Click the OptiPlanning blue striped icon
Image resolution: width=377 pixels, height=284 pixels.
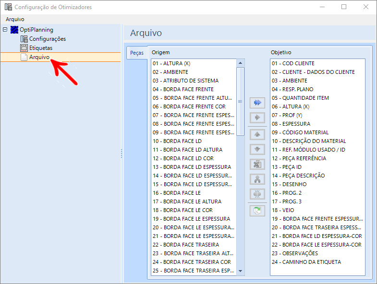pos(14,30)
